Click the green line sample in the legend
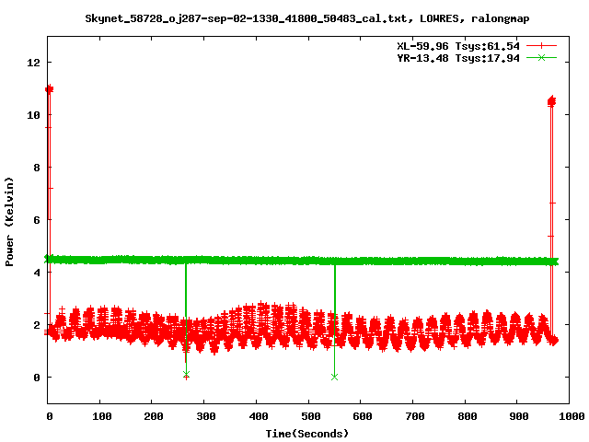This screenshot has width=589, height=442. pyautogui.click(x=541, y=57)
